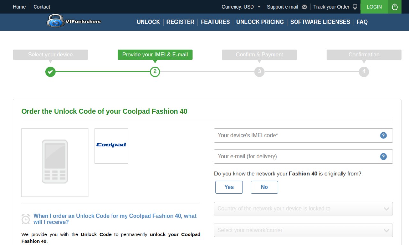Open the FAQ menu item
The image size is (409, 245).
pos(362,22)
